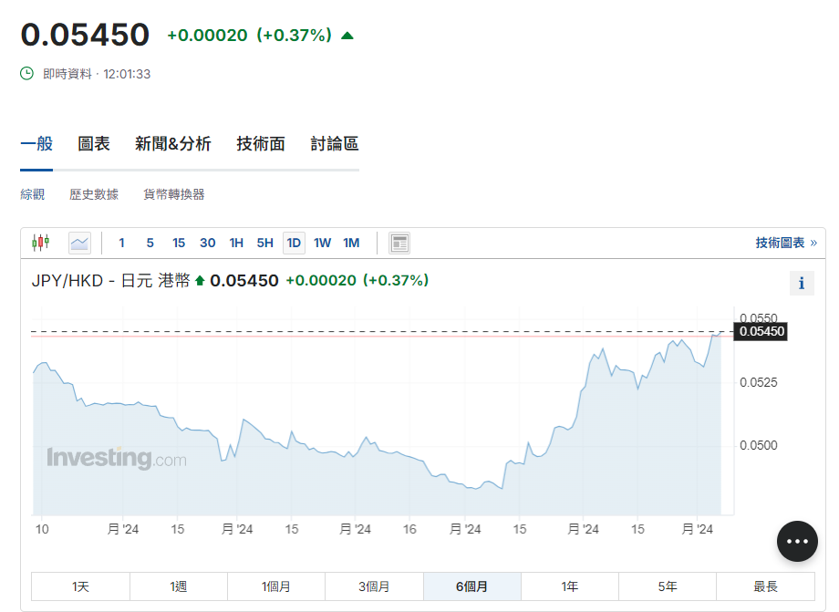839x612 pixels.
Task: Open the 貨幣轉換器 link
Action: 173,194
